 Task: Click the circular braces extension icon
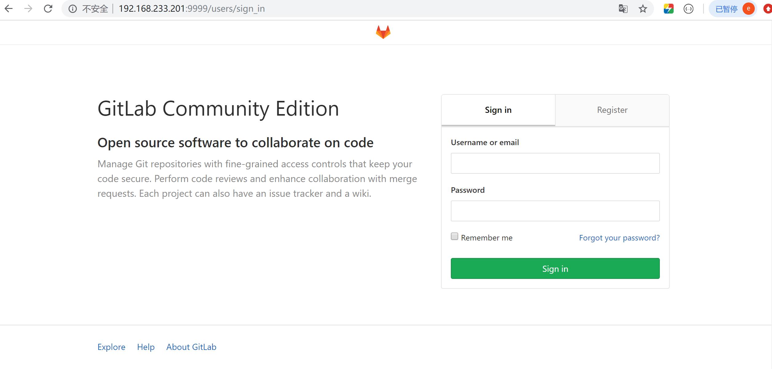[688, 9]
